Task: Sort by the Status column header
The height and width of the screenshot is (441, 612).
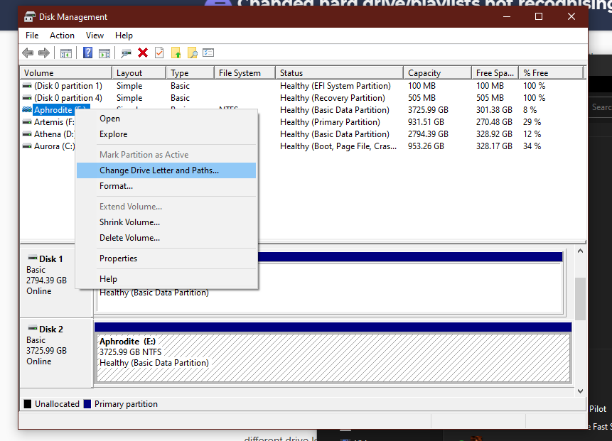Action: (340, 73)
